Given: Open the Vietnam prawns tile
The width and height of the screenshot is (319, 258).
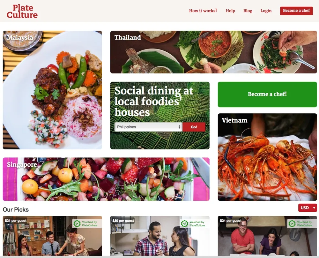Looking at the screenshot, I should tap(267, 157).
